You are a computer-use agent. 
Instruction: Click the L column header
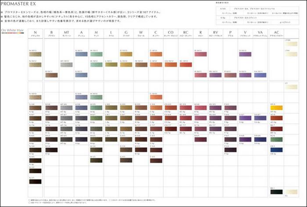click(x=111, y=34)
